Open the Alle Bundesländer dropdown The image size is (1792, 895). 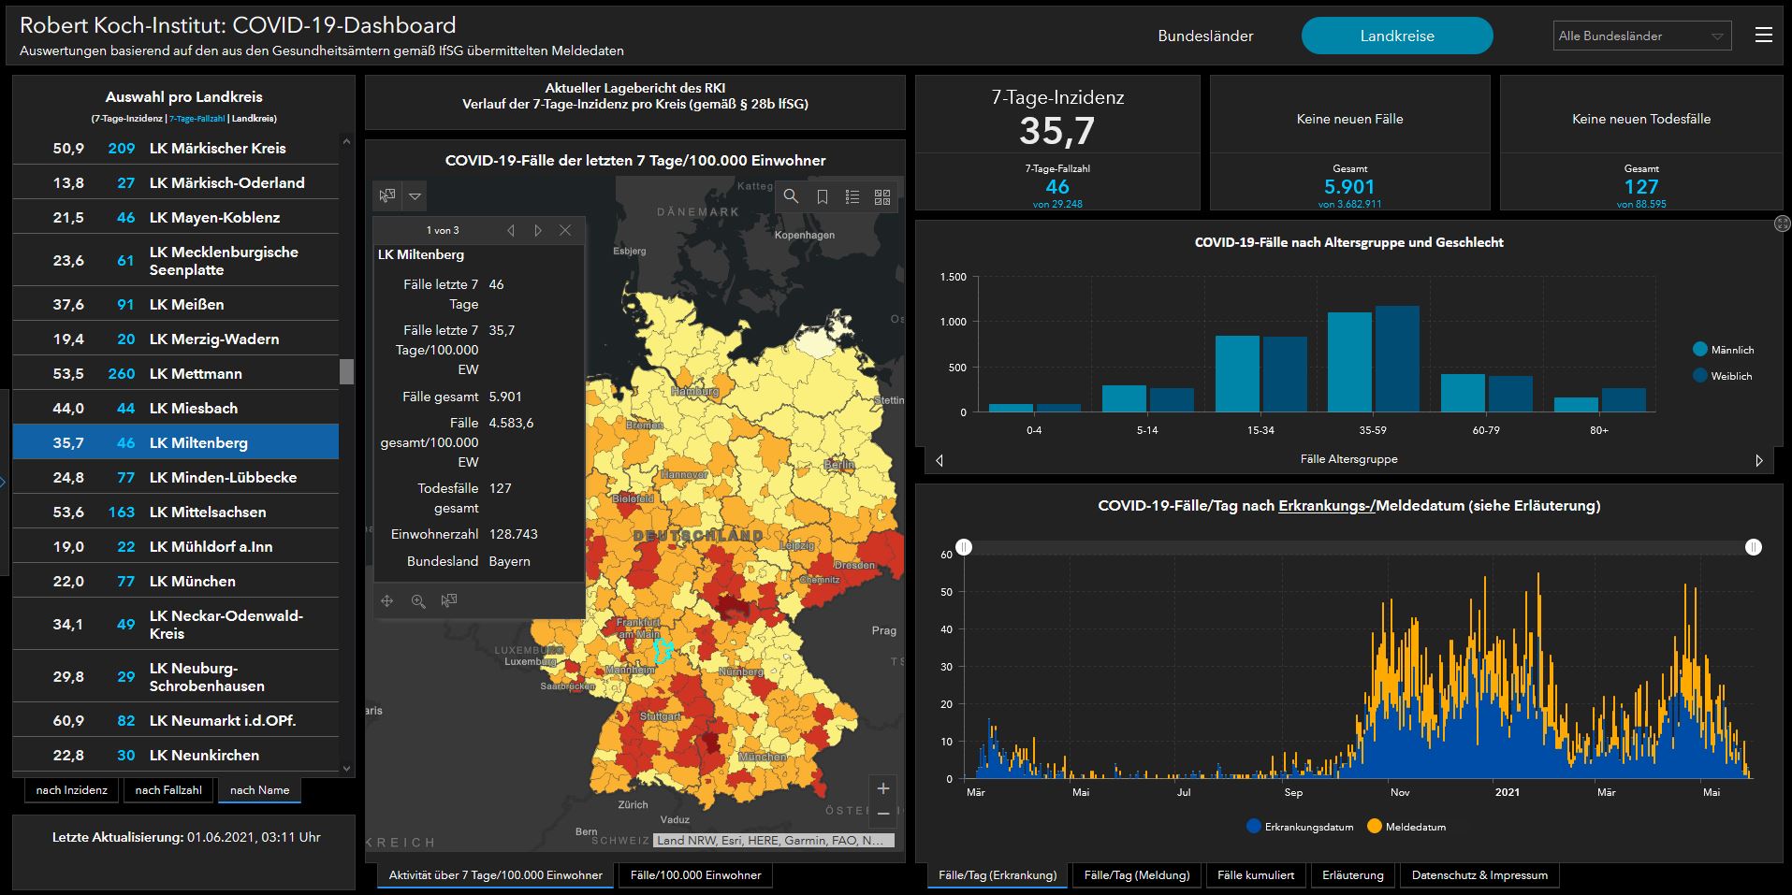click(x=1641, y=36)
